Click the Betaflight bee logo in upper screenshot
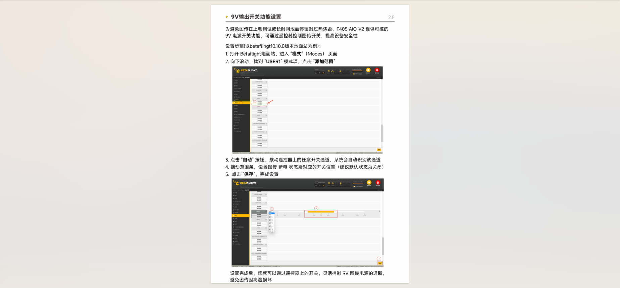The width and height of the screenshot is (620, 288). click(x=237, y=70)
